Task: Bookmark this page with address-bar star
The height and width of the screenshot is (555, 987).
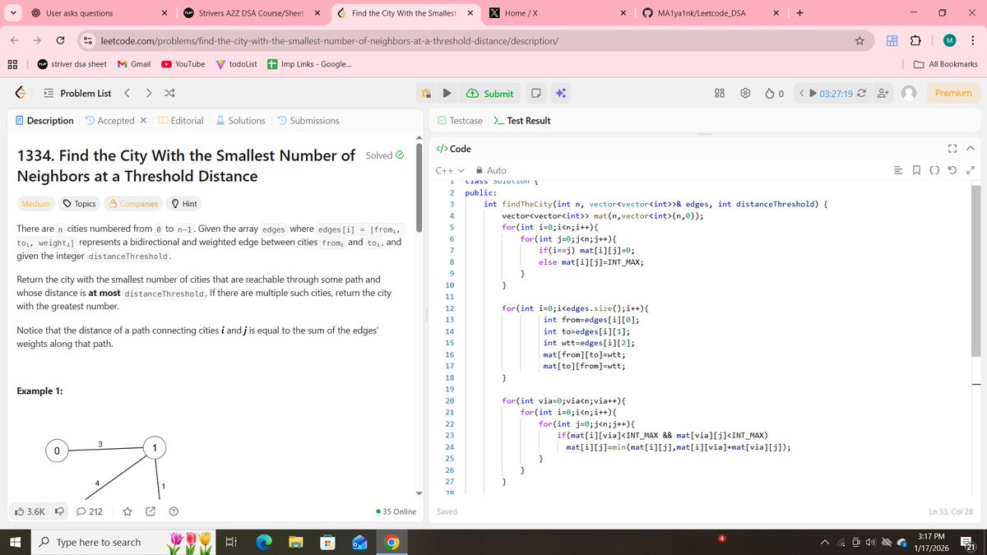Action: coord(860,40)
